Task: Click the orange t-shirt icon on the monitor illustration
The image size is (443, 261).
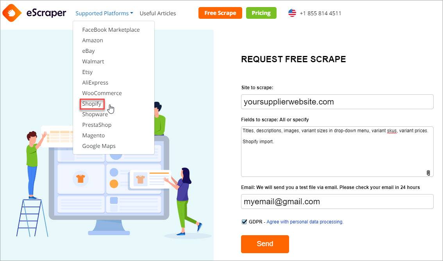Action: click(x=80, y=178)
